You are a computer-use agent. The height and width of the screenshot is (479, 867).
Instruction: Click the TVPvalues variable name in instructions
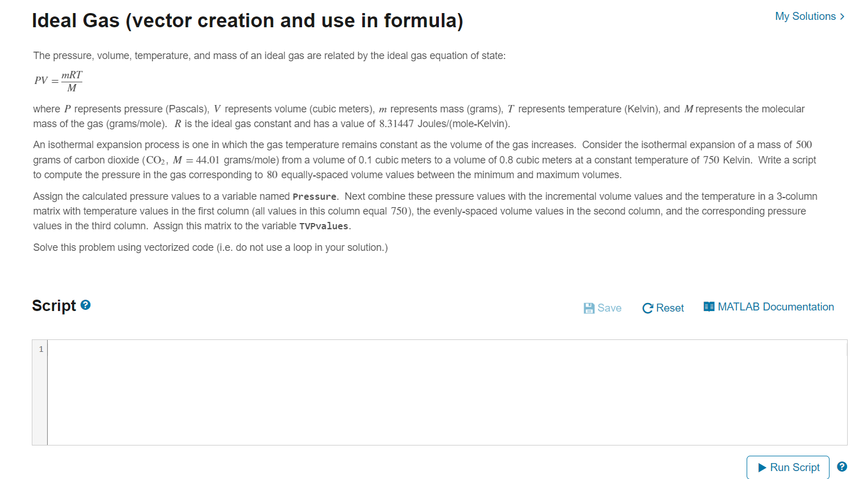tap(324, 226)
